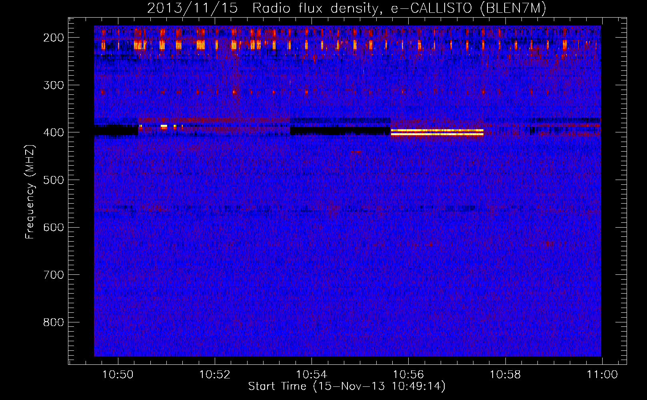Click the 800 frequency tick label

point(54,322)
